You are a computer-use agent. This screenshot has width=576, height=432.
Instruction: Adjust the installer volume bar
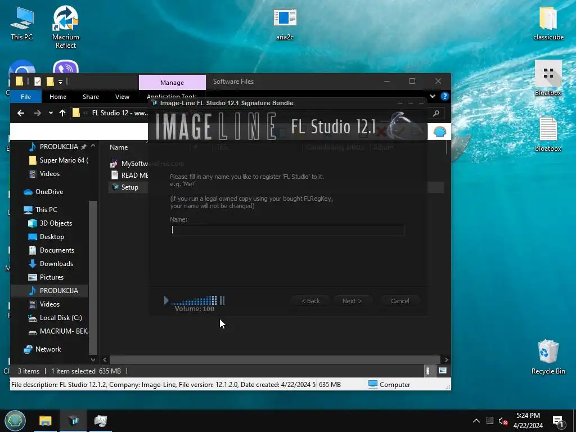tap(194, 301)
